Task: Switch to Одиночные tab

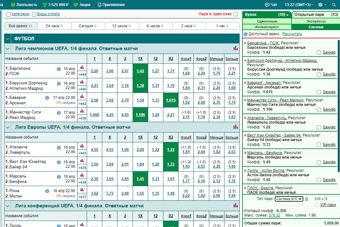Action: tap(267, 21)
